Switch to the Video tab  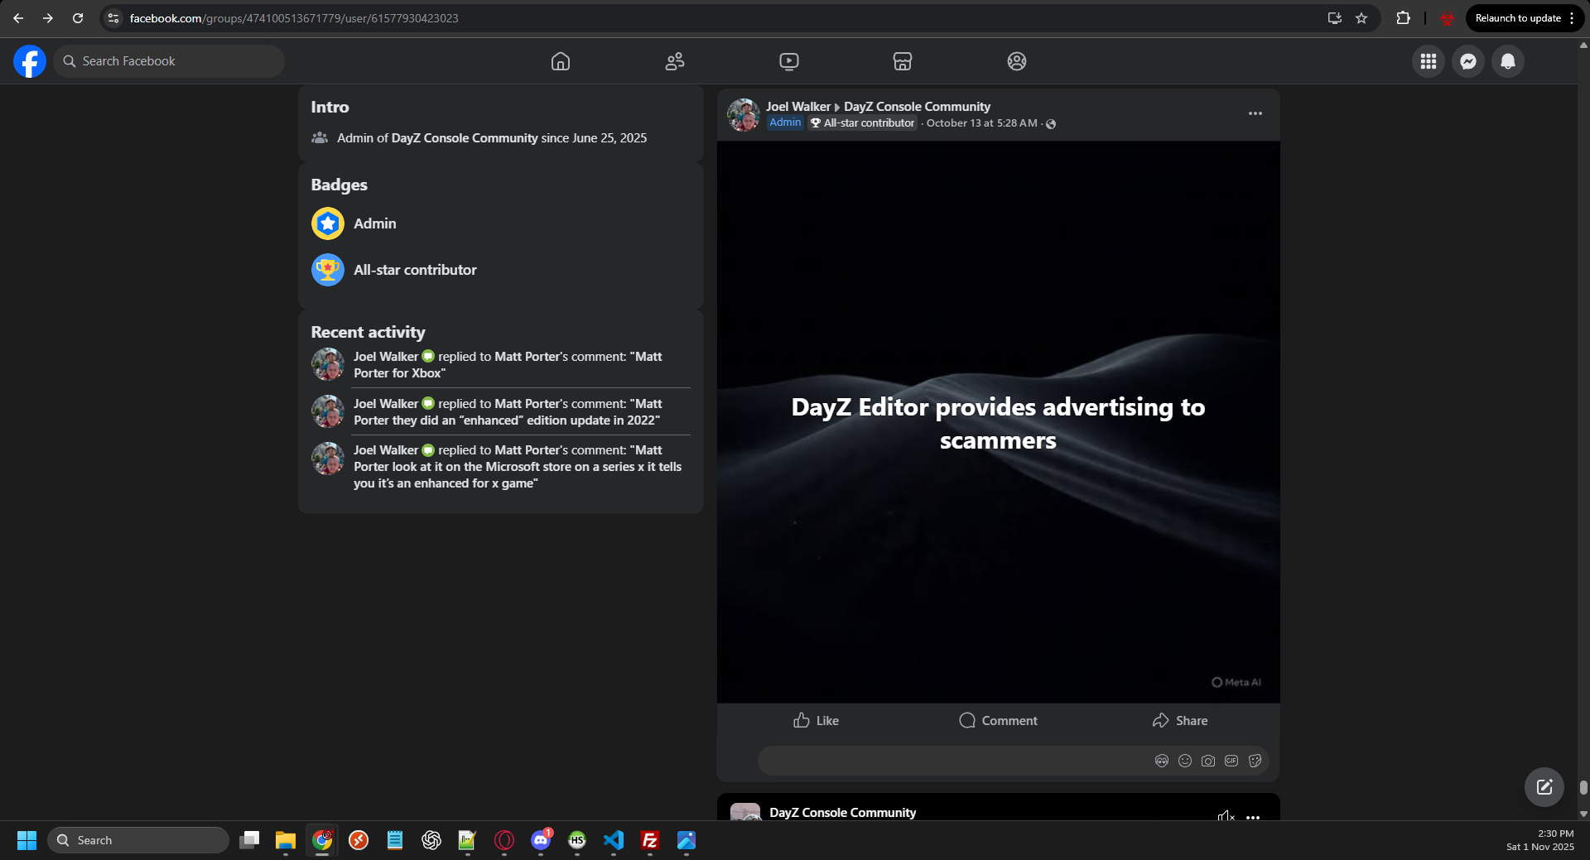click(789, 61)
